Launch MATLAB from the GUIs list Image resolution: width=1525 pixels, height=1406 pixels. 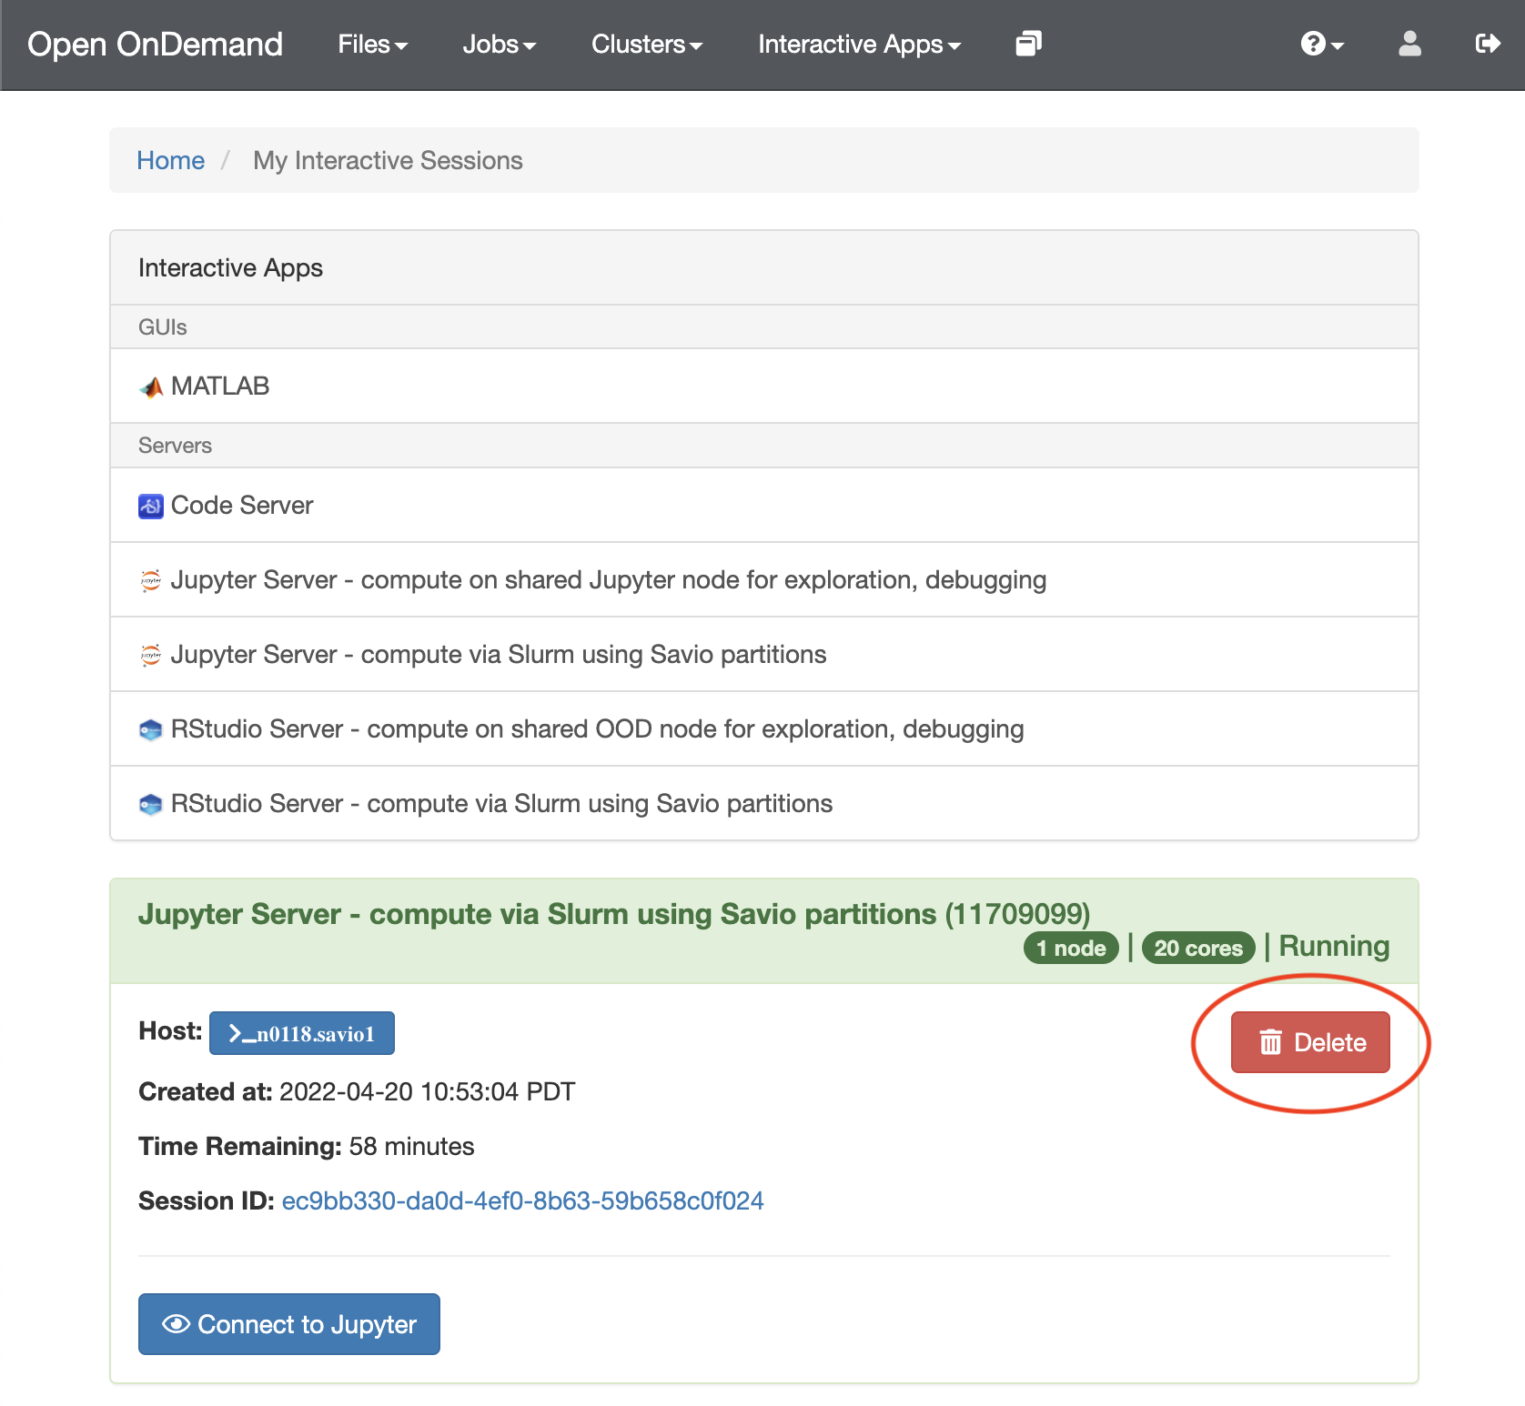[764, 386]
